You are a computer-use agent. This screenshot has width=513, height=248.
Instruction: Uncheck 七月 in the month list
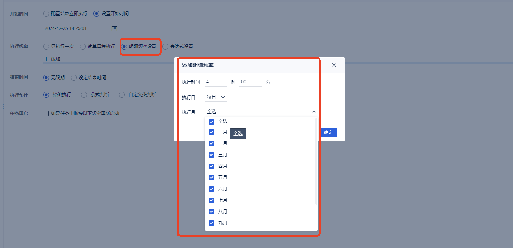point(211,200)
